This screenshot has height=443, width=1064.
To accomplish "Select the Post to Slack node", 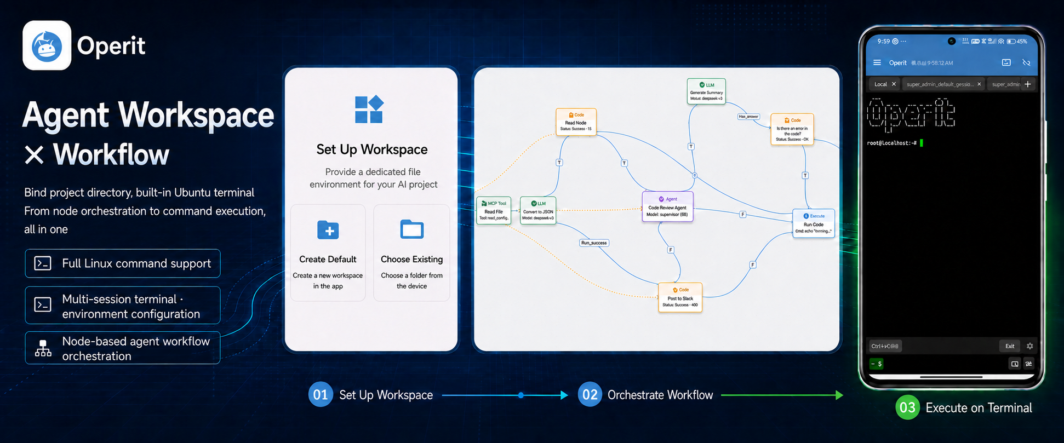I will [680, 297].
